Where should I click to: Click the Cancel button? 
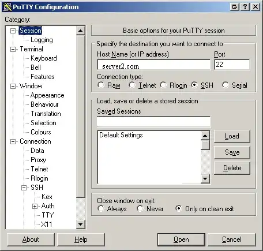pyautogui.click(x=232, y=239)
